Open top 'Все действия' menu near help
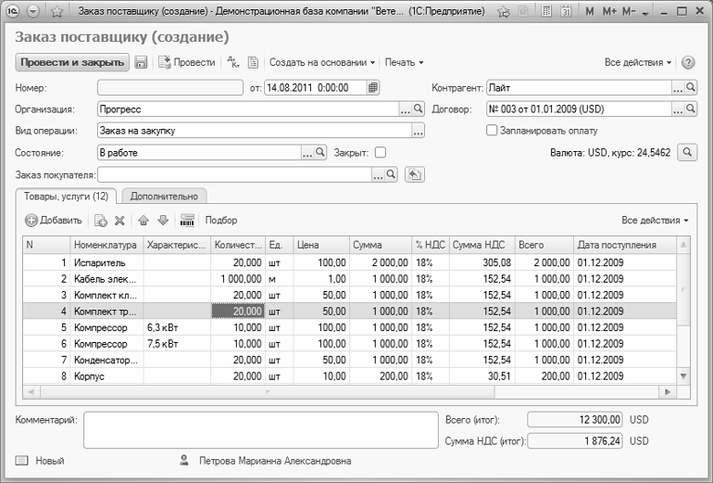 [x=638, y=62]
